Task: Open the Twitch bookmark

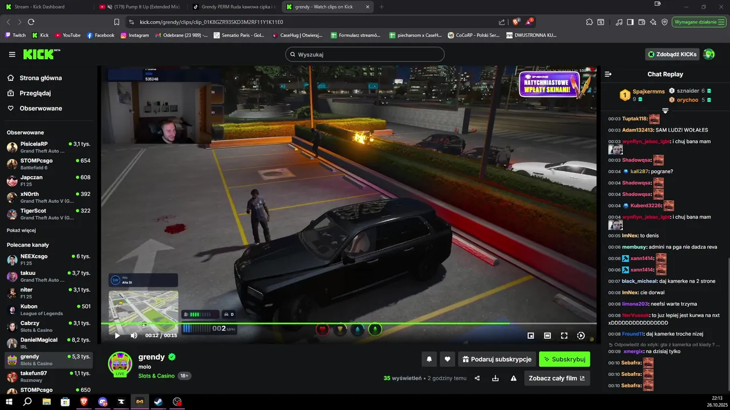Action: 15,35
